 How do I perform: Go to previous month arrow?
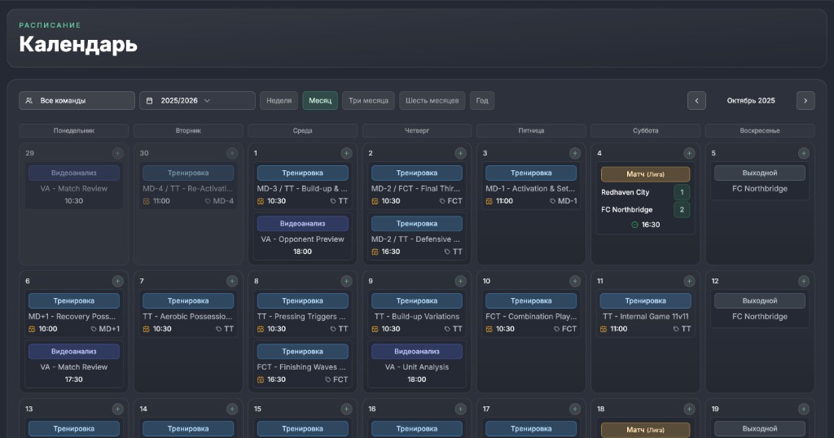click(697, 100)
